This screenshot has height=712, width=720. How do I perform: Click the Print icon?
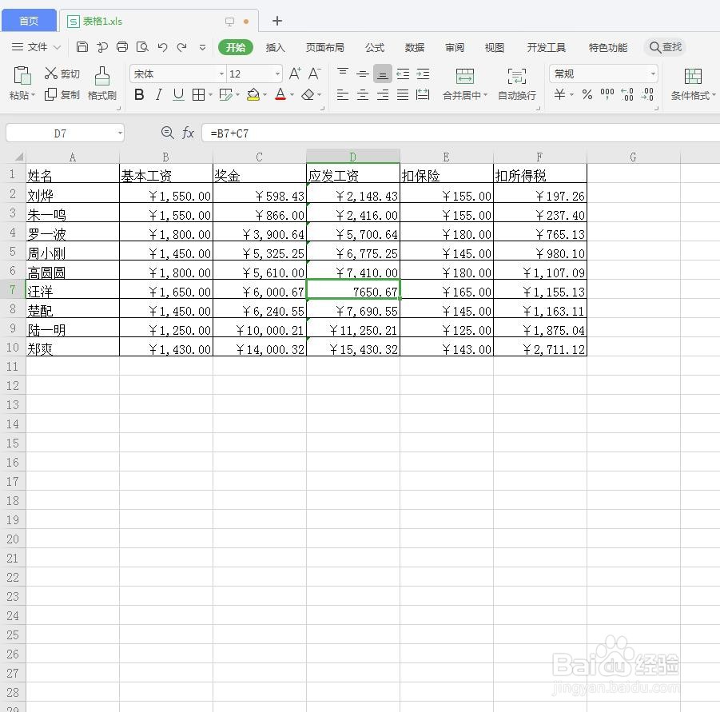tap(122, 47)
